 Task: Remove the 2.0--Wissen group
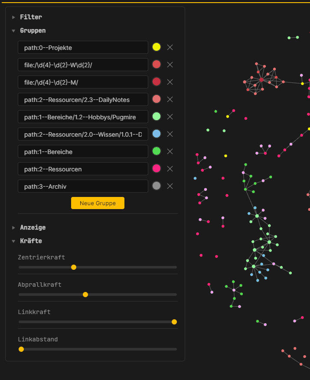click(x=170, y=134)
